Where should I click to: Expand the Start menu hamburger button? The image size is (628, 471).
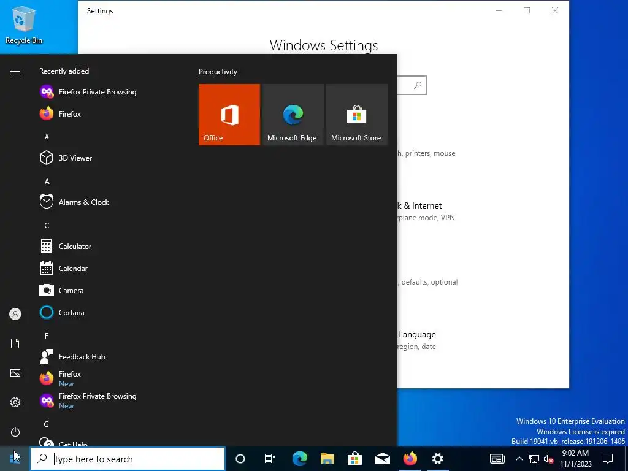point(15,71)
